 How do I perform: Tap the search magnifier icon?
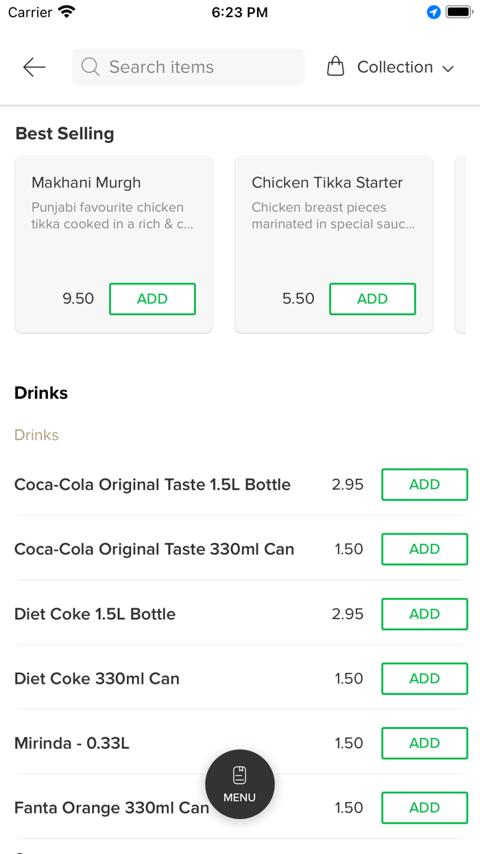click(x=90, y=67)
